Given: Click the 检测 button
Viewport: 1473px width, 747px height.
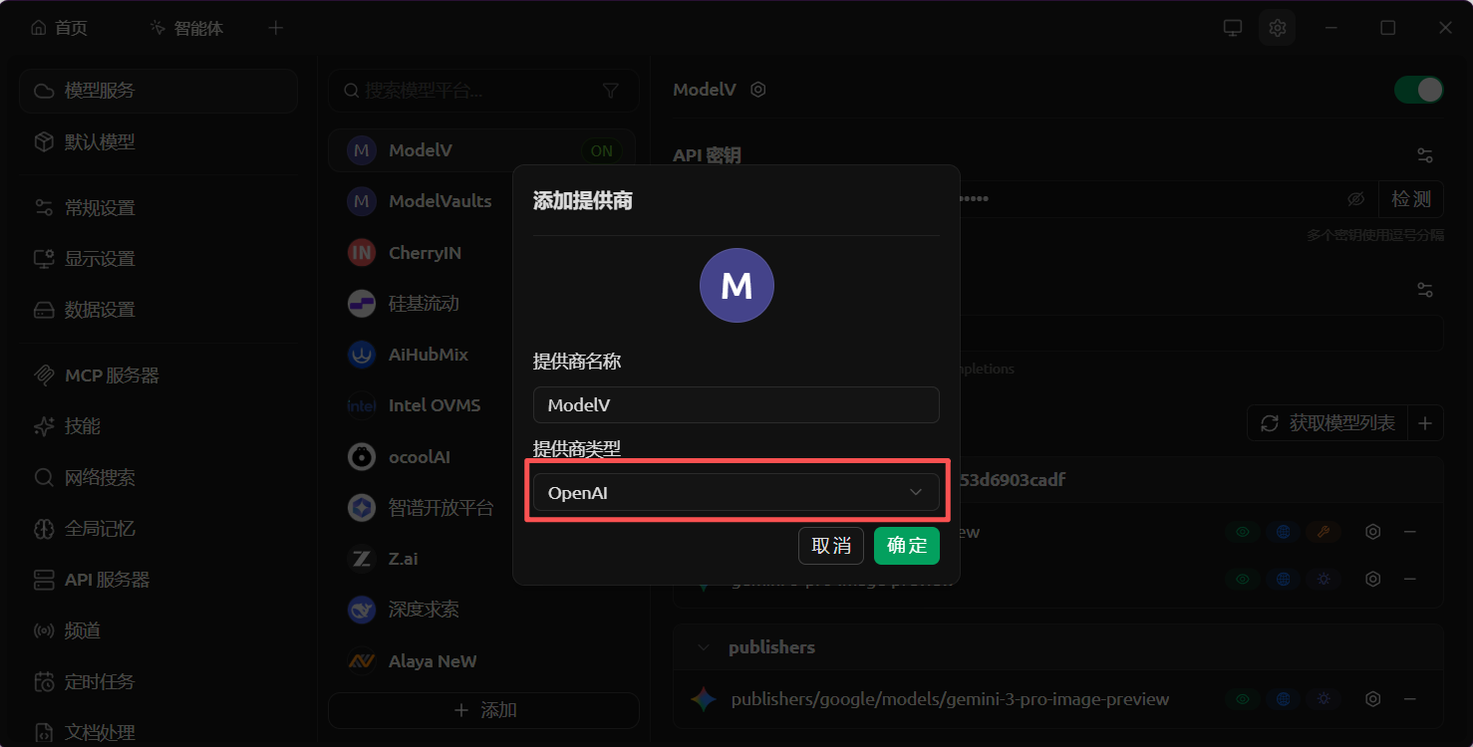Looking at the screenshot, I should point(1411,199).
